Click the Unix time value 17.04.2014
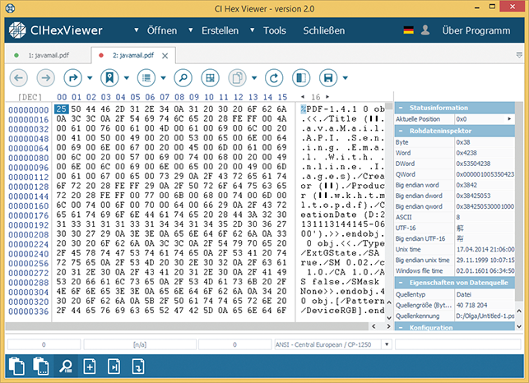Image resolution: width=529 pixels, height=383 pixels. [x=485, y=249]
